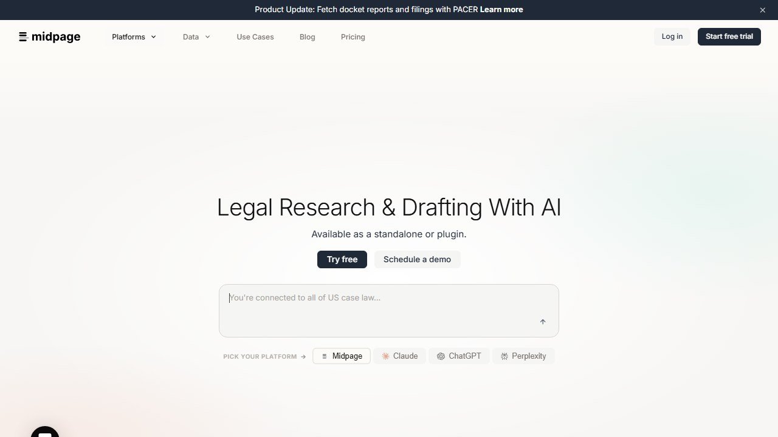The image size is (778, 437).
Task: Select the Claude platform tab
Action: [400, 356]
